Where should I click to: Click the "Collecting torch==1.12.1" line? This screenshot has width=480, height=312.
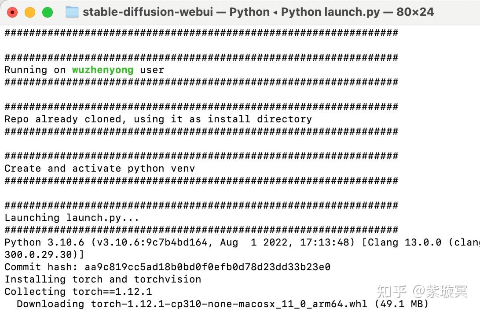[78, 291]
